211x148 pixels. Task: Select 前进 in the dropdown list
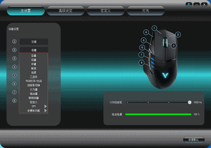coord(34,68)
